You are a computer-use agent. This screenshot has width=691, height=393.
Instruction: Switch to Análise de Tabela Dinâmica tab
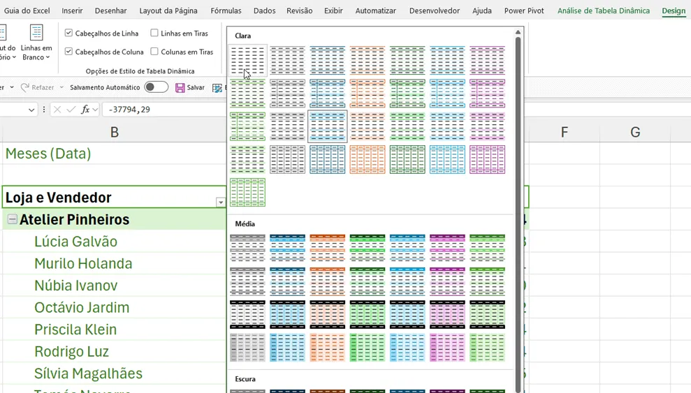[x=603, y=10]
